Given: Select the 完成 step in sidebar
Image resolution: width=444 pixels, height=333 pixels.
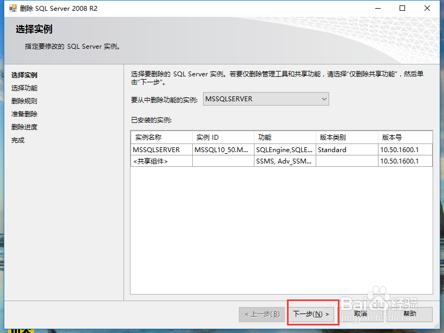Looking at the screenshot, I should 19,140.
